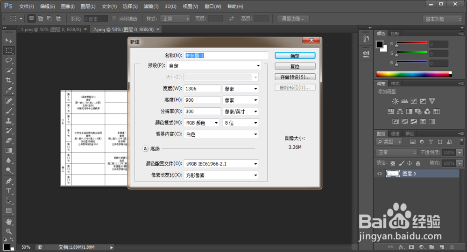Select the Eraser tool
This screenshot has height=252, width=467.
[x=8, y=140]
